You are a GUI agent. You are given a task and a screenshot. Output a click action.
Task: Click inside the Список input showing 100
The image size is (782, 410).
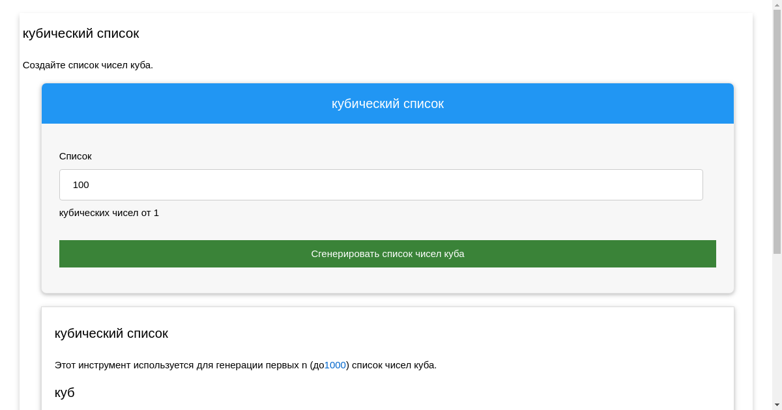pyautogui.click(x=381, y=185)
